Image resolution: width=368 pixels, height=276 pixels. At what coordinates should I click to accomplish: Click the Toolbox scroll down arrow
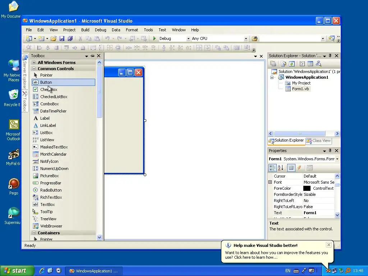(x=99, y=237)
